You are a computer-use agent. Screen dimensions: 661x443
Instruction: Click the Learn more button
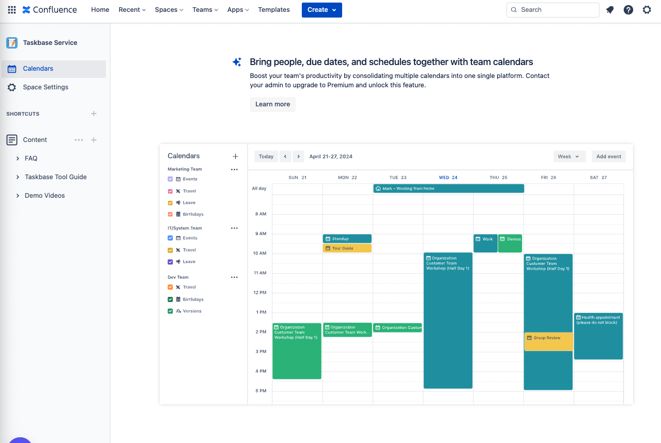coord(272,104)
